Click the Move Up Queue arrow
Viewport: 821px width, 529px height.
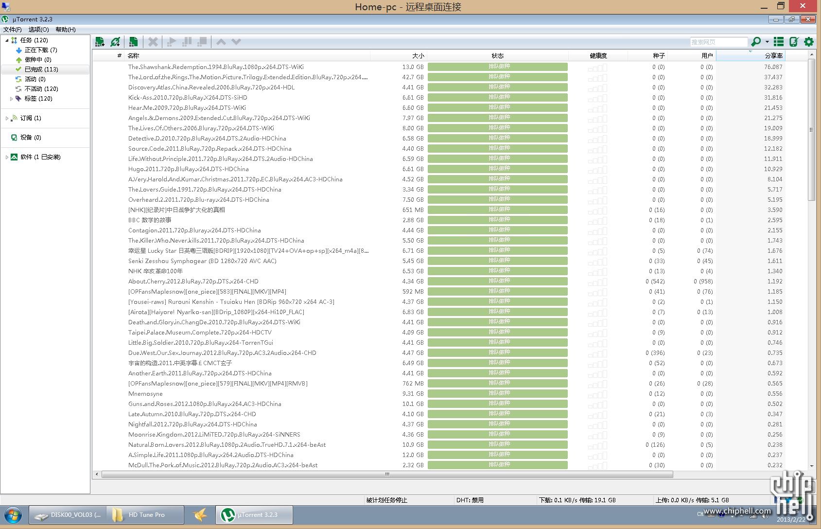221,42
